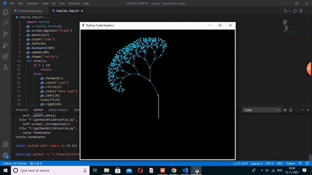Open File Explorer from the taskbar
The height and width of the screenshot is (175, 312).
coord(106,171)
